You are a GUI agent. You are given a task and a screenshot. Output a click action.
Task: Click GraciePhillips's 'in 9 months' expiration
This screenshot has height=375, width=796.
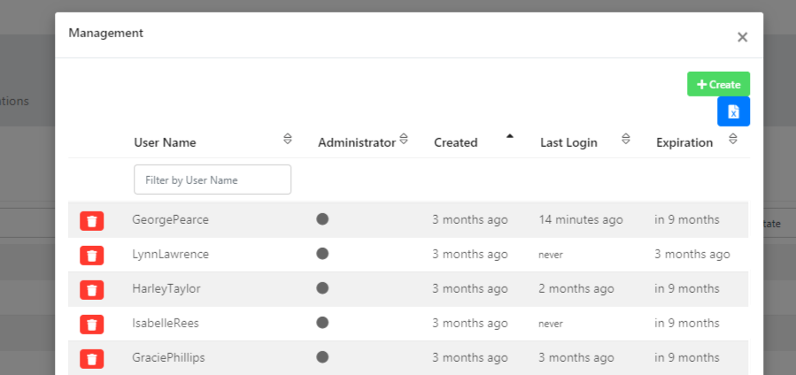click(687, 358)
